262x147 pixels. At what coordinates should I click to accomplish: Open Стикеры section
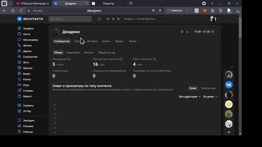tap(25, 91)
